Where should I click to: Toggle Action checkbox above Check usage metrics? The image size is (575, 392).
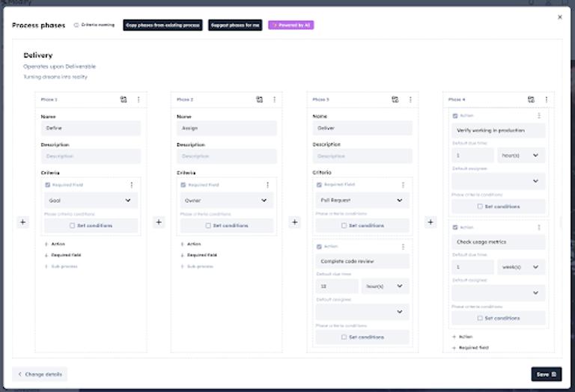tap(454, 227)
